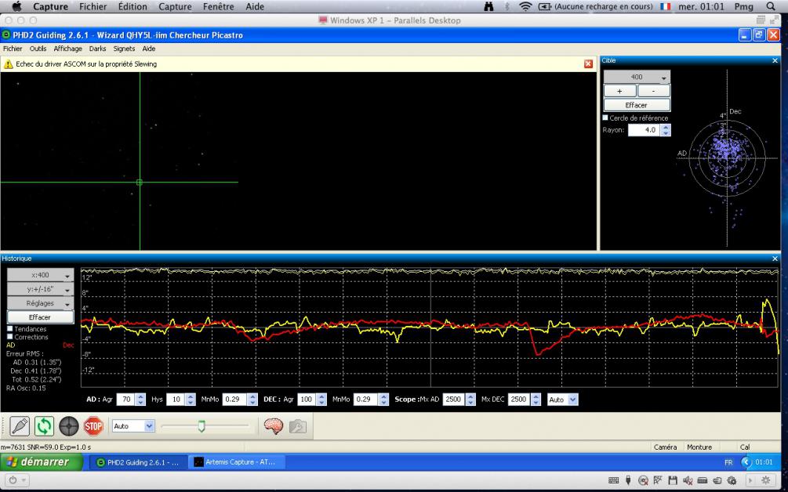This screenshot has height=492, width=788.
Task: Click the French flag input source icon
Action: (x=666, y=6)
